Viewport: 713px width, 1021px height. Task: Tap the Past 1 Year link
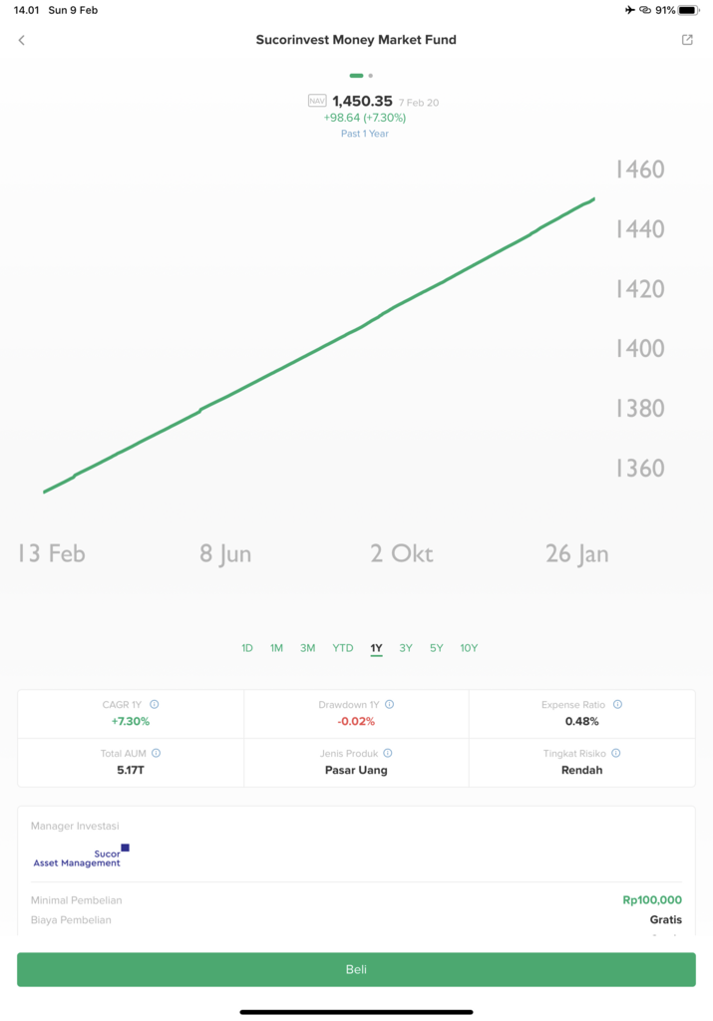[365, 134]
